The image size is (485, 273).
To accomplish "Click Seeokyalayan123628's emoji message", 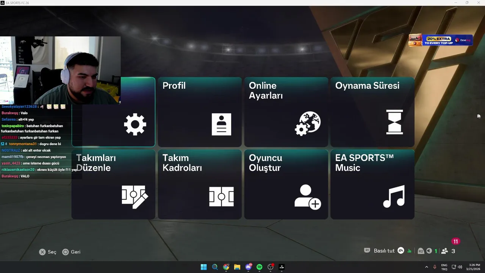I will 33,107.
